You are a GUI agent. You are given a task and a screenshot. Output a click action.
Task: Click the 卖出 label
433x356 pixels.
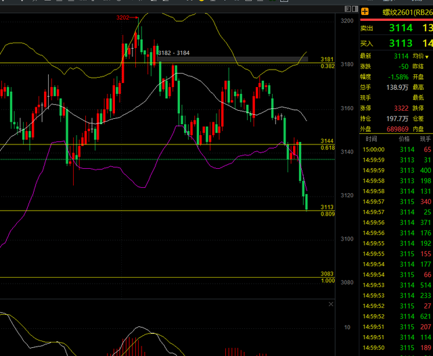pyautogui.click(x=367, y=28)
